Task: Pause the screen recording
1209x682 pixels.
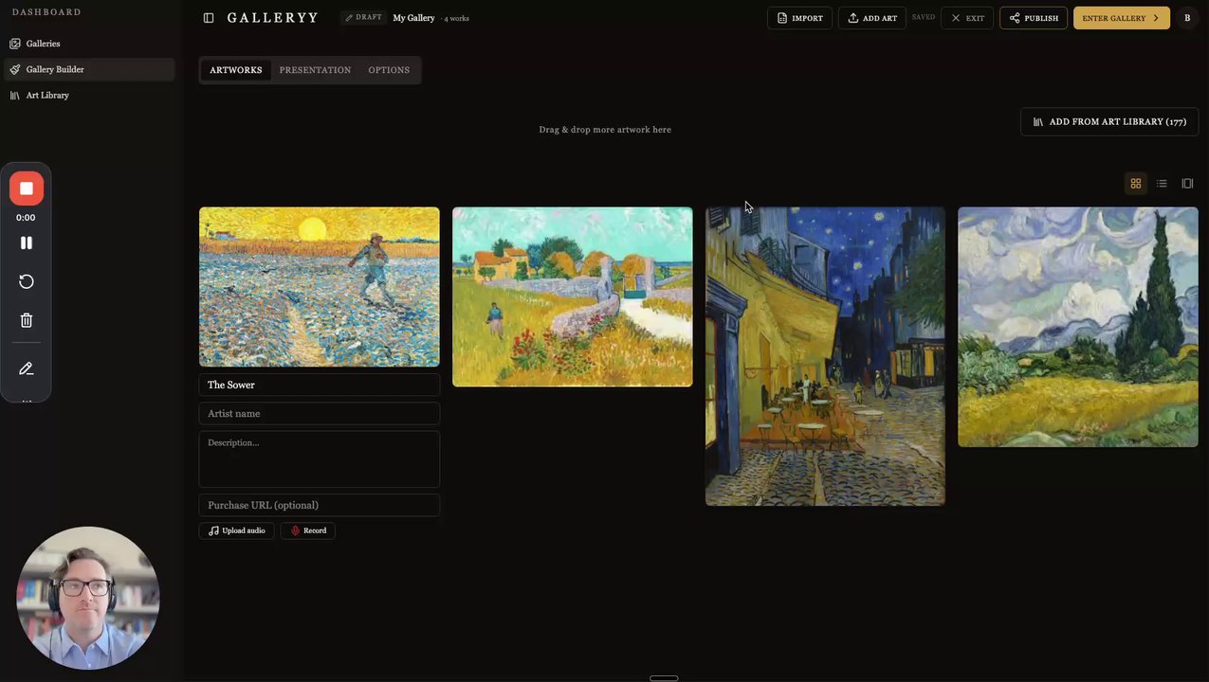Action: coord(27,242)
